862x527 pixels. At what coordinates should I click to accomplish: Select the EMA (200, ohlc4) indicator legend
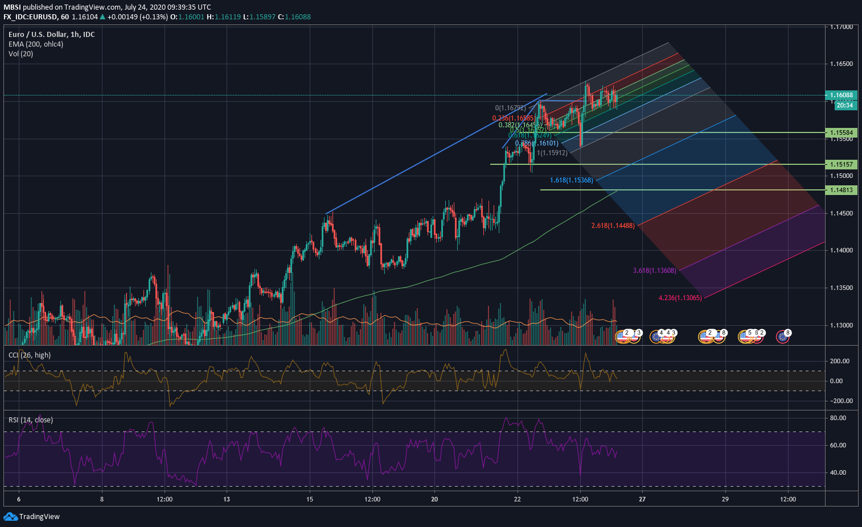click(x=36, y=44)
